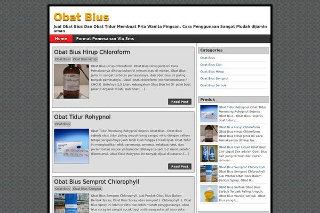Click Chloroform post excerpt paragraph
This screenshot has width=320, height=213.
click(x=141, y=77)
